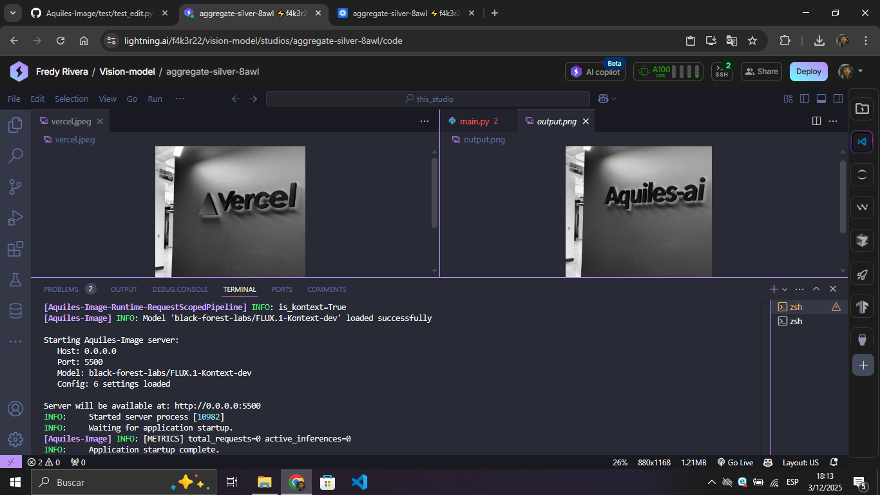The height and width of the screenshot is (495, 880).
Task: Open notifications bell in status bar
Action: pyautogui.click(x=834, y=462)
